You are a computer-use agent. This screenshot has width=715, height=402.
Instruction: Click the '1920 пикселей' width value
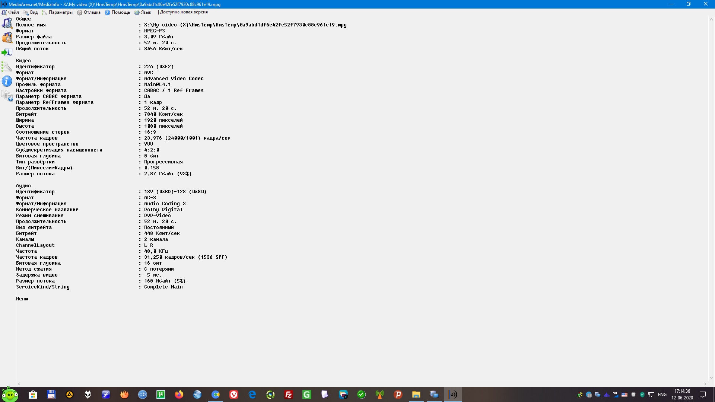pos(163,120)
